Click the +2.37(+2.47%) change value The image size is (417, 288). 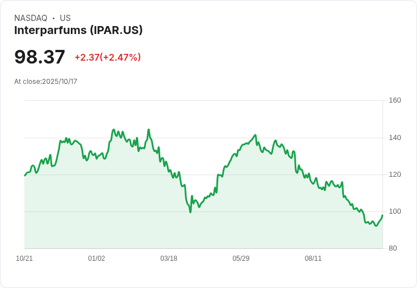click(108, 57)
